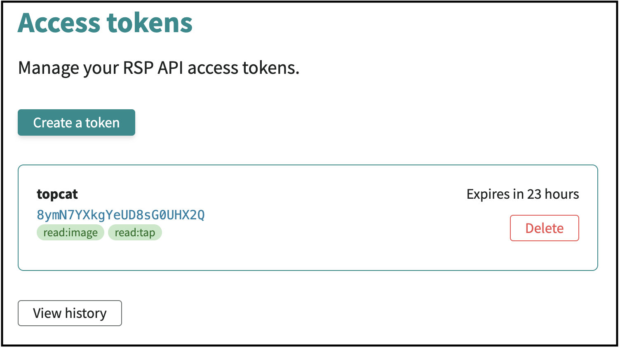This screenshot has height=348, width=620.
Task: Open details for the topcat token key
Action: (x=120, y=215)
